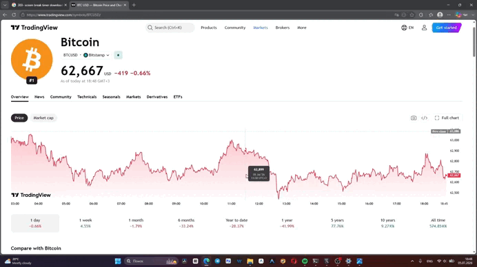Click the embed code icon
477x267 pixels.
click(425, 118)
